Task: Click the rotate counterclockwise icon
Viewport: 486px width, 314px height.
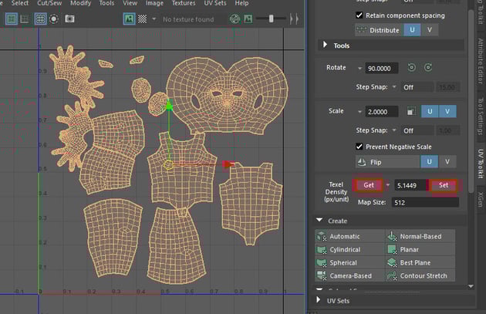Action: tap(413, 68)
